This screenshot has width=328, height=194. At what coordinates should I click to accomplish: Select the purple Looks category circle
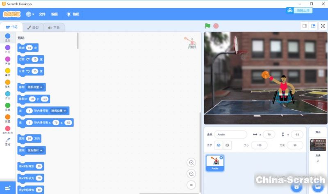coord(8,48)
